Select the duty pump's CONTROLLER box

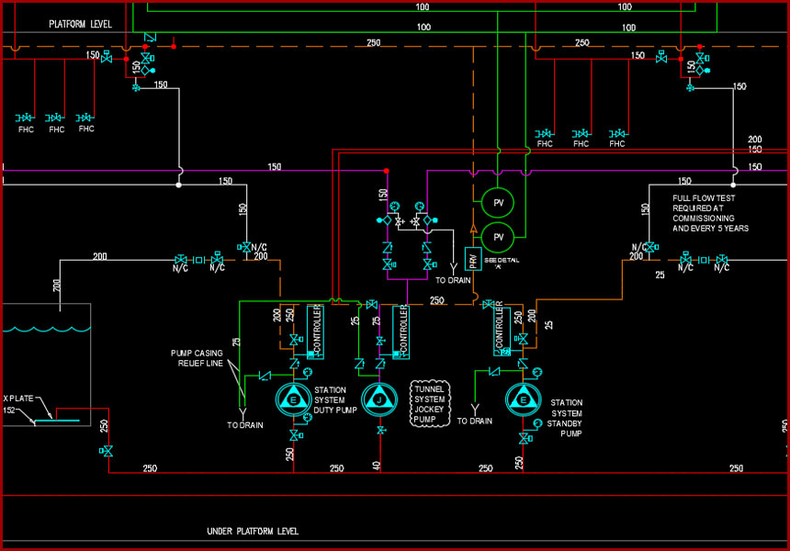coord(315,332)
